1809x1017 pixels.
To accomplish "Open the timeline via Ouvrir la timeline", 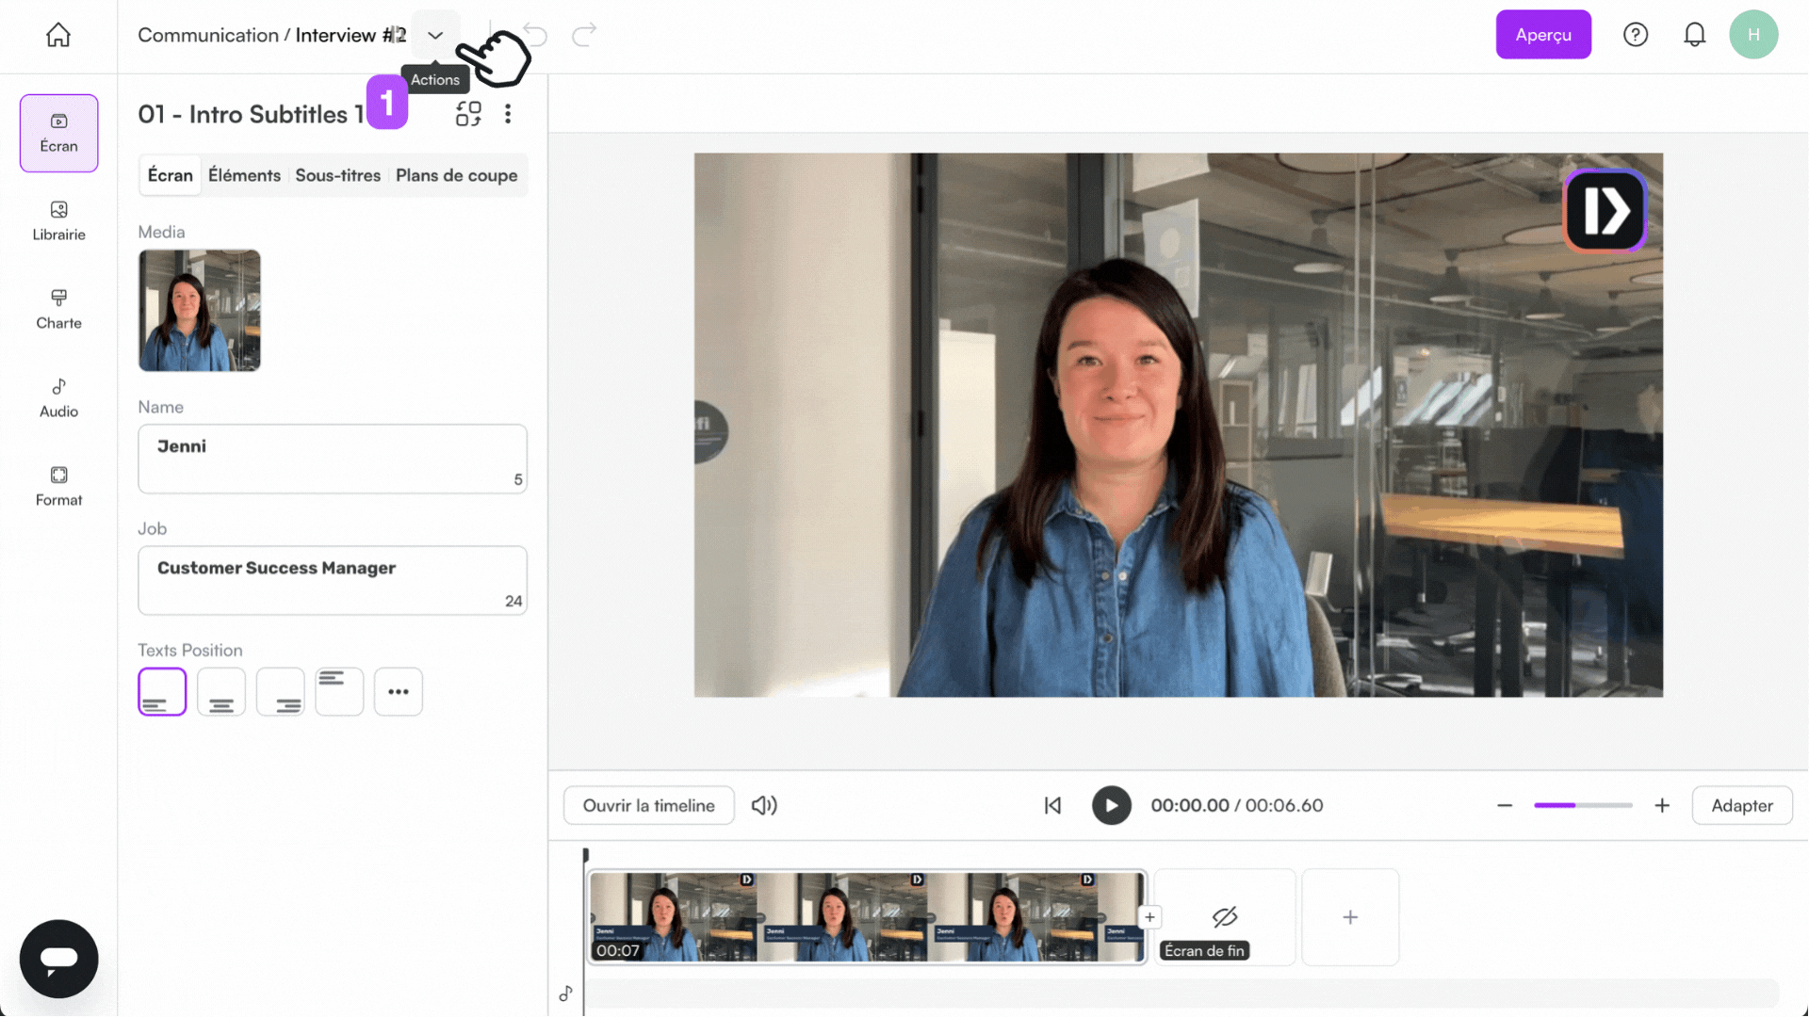I will [648, 805].
